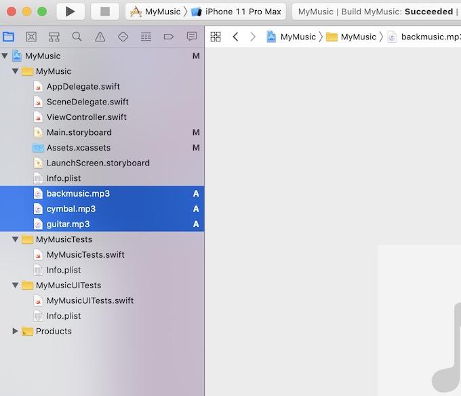The height and width of the screenshot is (396, 461).
Task: Minimize the Xcode window
Action: 26,12
